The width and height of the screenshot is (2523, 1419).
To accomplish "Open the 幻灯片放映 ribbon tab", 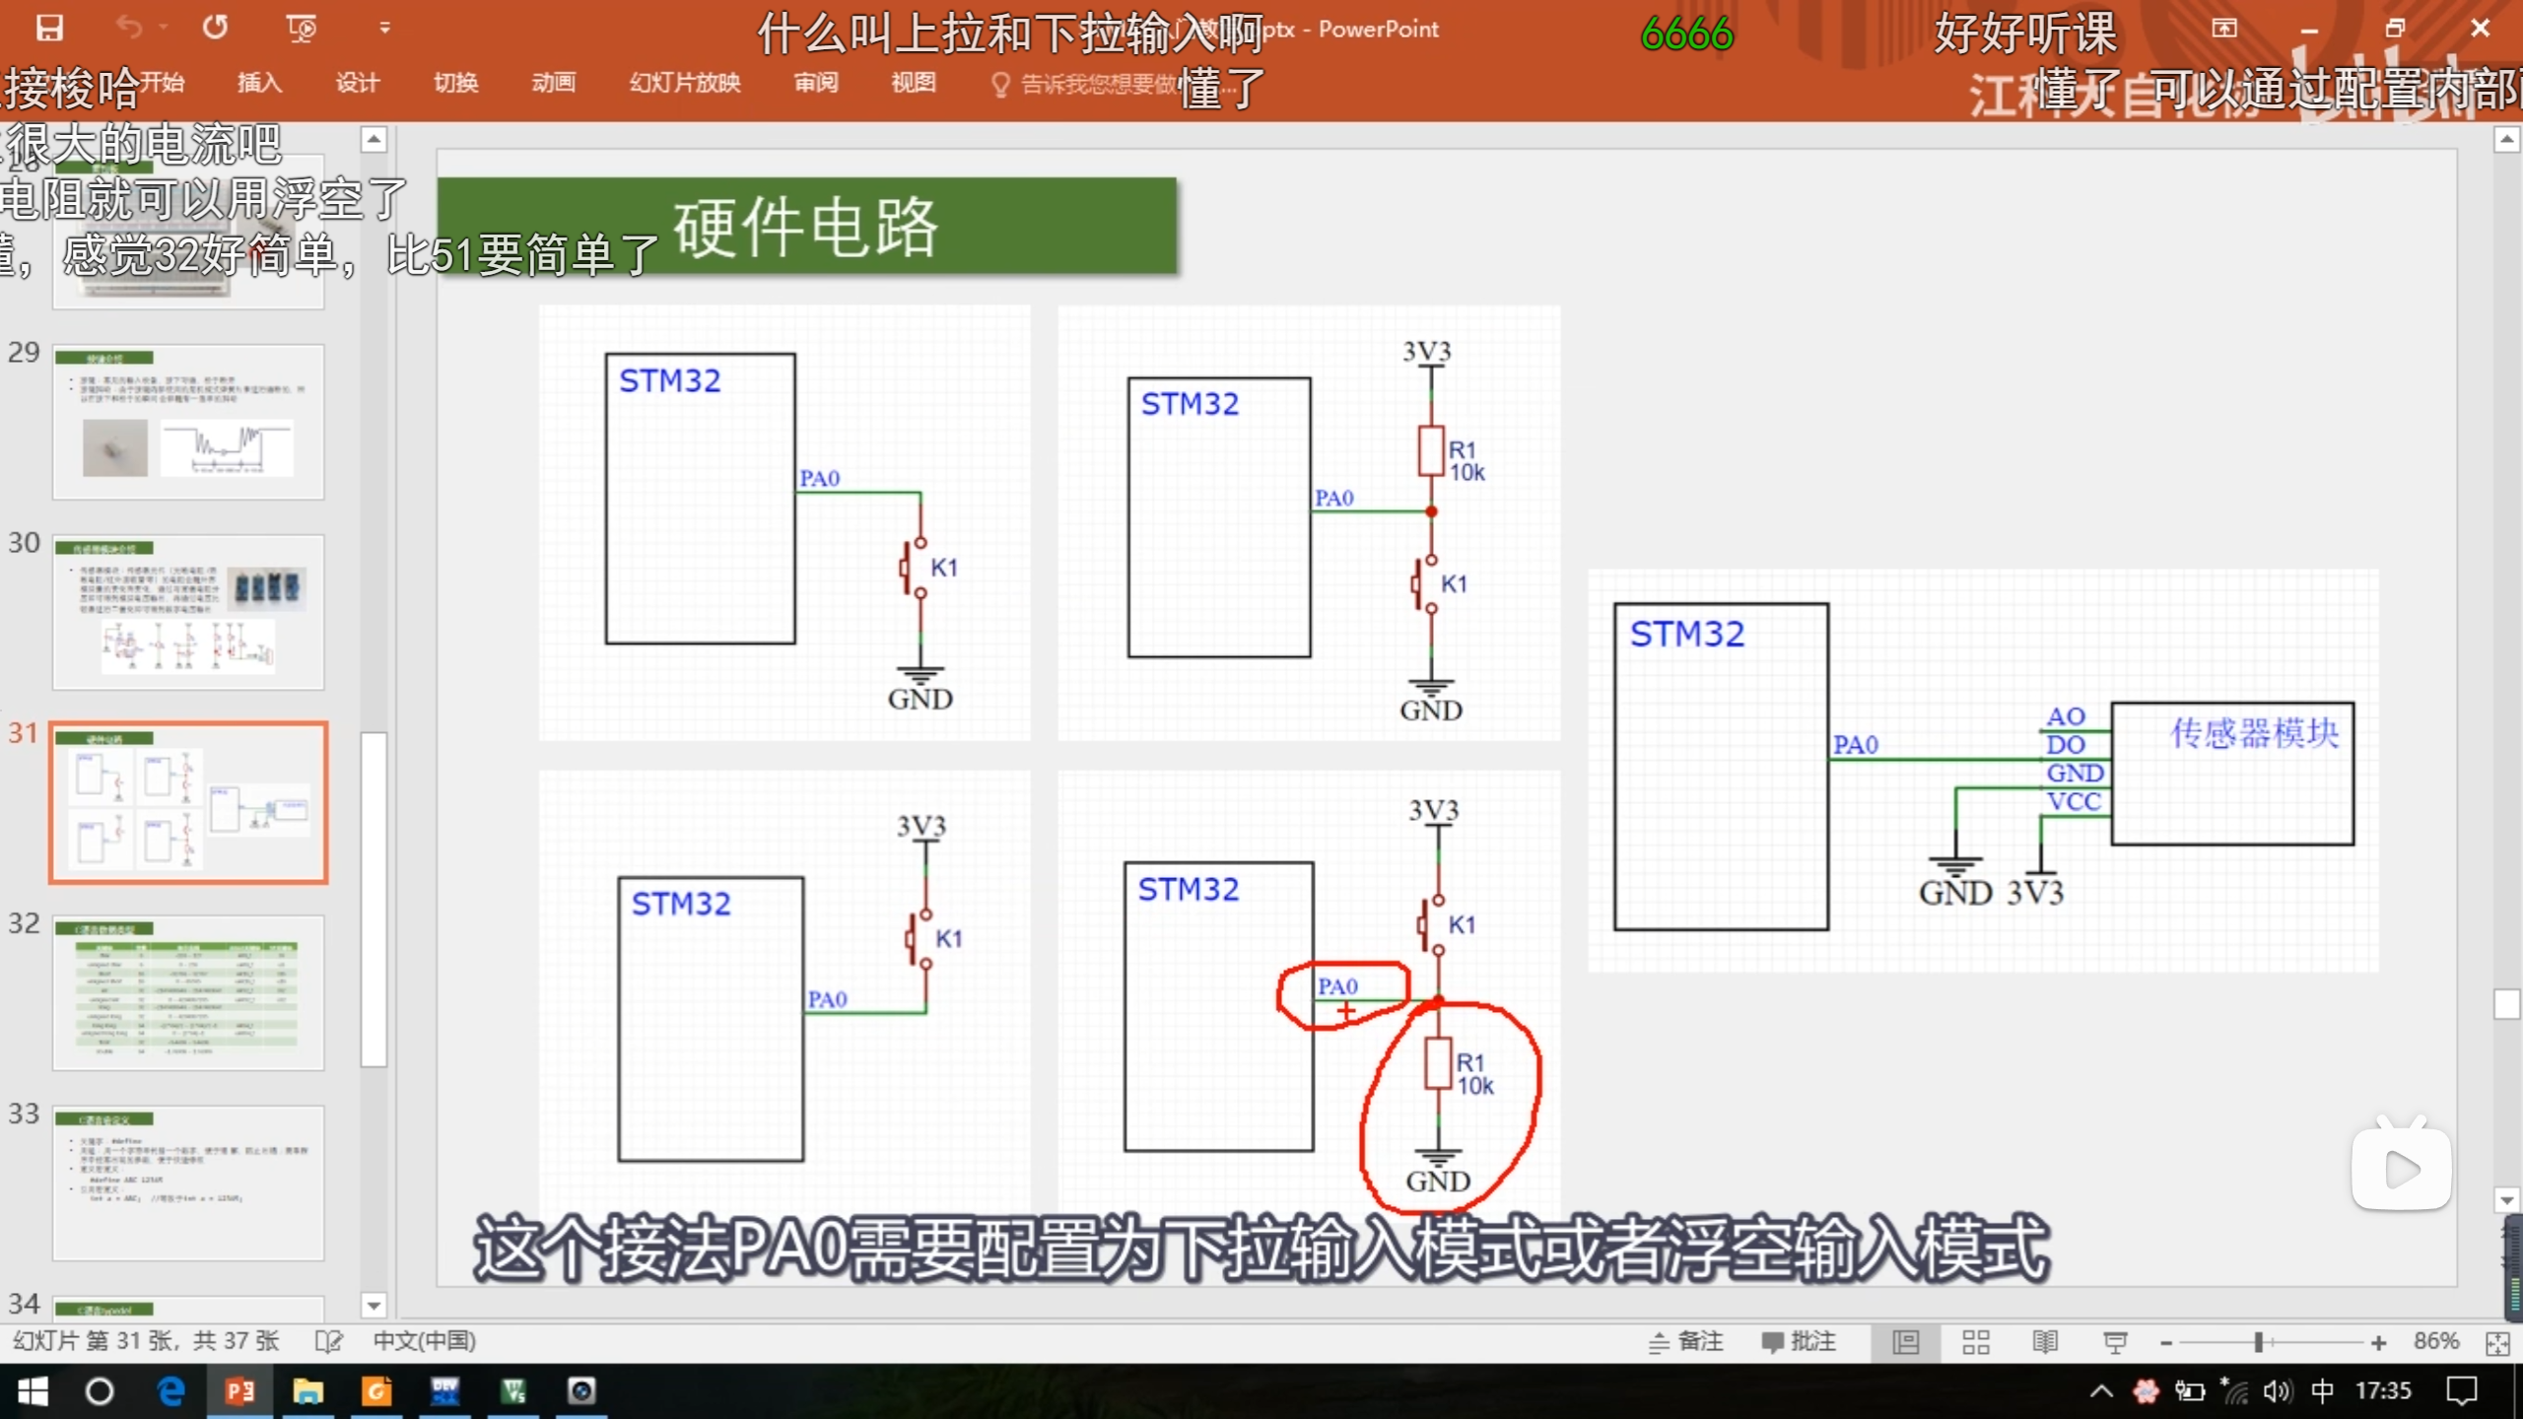I will pos(685,83).
